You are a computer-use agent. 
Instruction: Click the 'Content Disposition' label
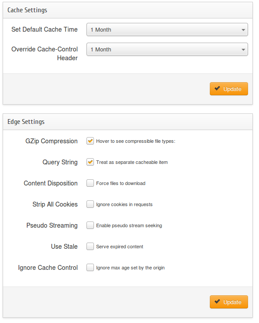tap(50, 183)
